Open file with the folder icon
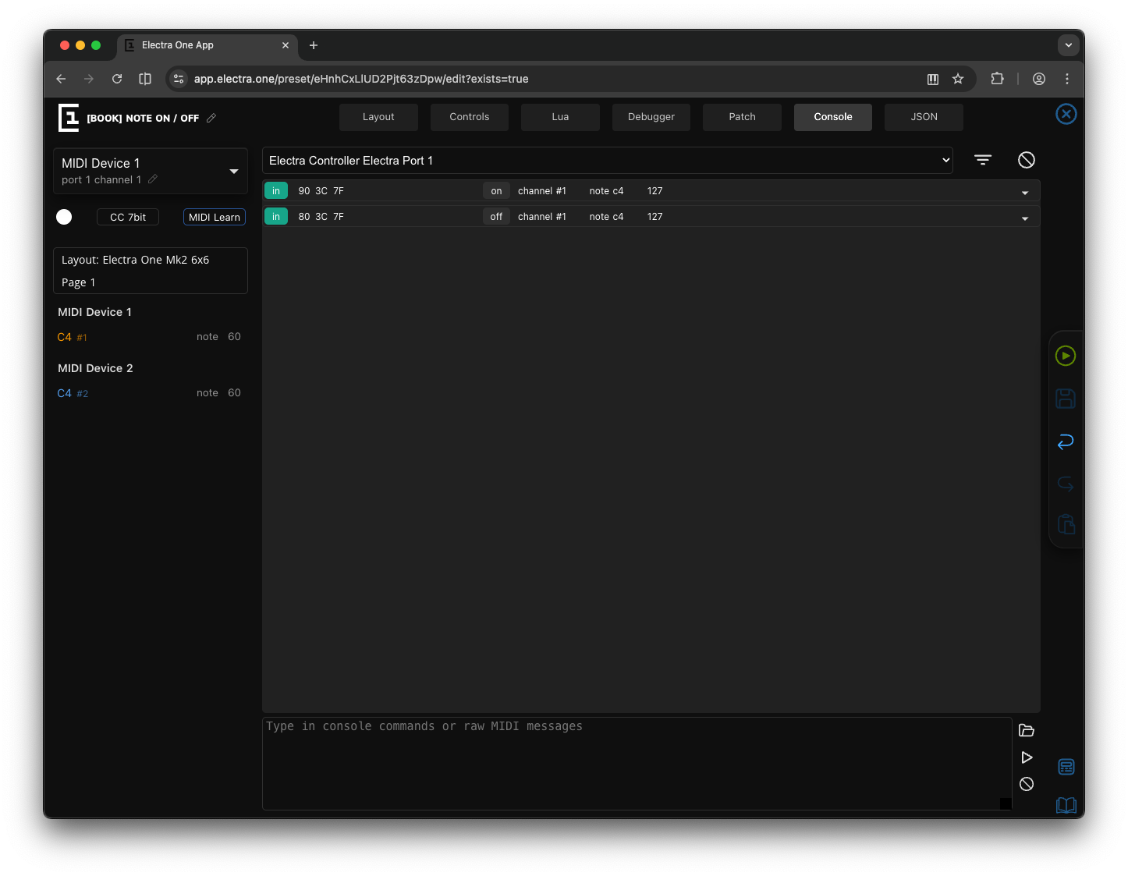 click(1027, 731)
